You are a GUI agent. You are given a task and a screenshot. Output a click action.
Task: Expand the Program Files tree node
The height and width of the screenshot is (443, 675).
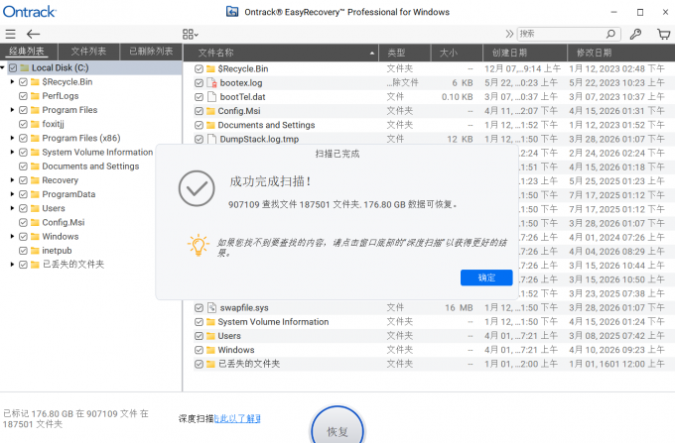[13, 110]
